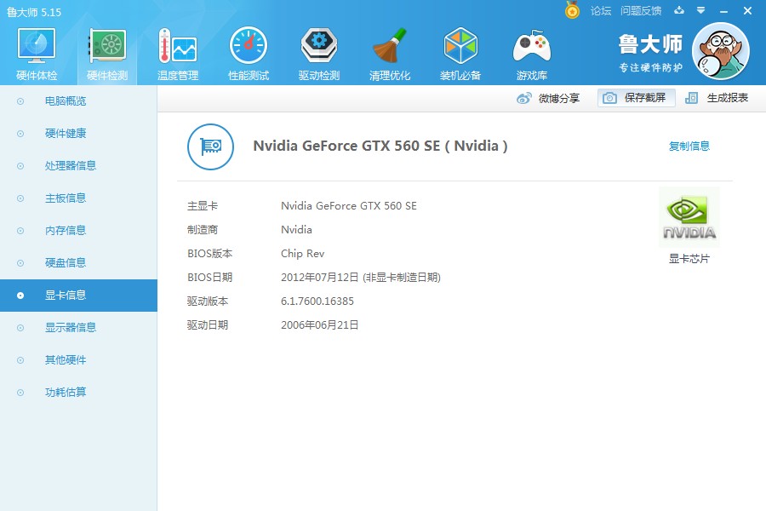This screenshot has height=511, width=766.
Task: Click the 主显卡 value Nvidia GeForce GTX 560 SE
Action: (349, 206)
